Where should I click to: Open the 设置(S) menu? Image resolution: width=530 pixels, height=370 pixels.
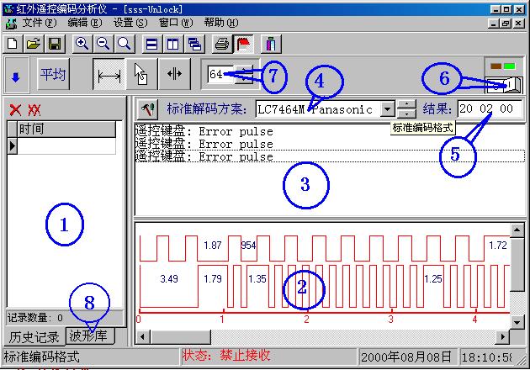pos(130,22)
